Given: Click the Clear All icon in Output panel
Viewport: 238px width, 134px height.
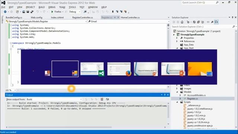Looking at the screenshot, I should [102, 99].
